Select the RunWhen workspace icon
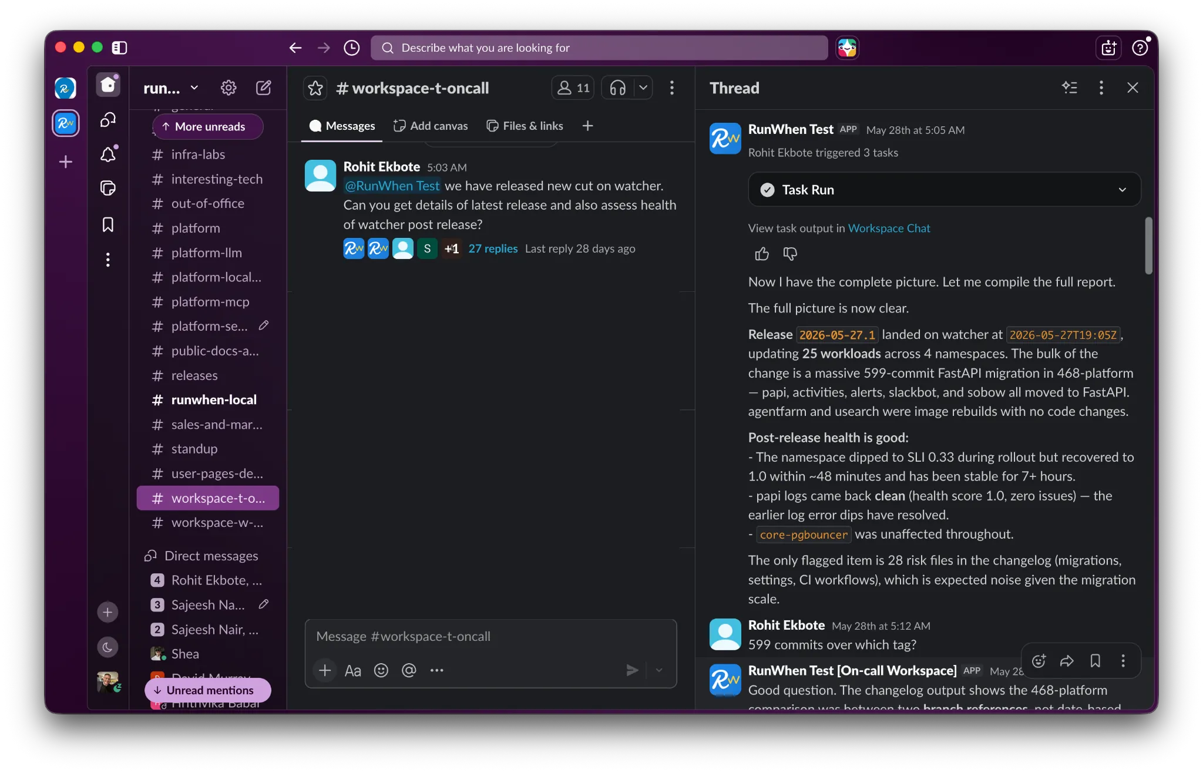The height and width of the screenshot is (773, 1203). (x=66, y=123)
